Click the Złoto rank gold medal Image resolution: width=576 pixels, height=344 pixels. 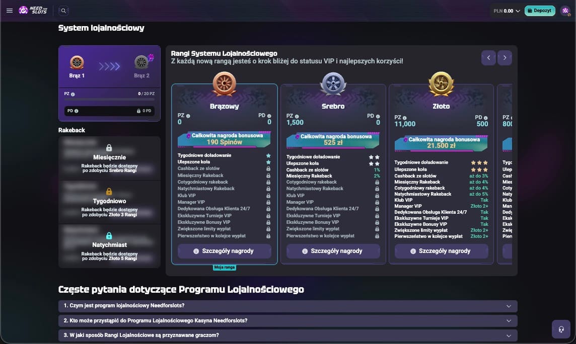point(441,84)
